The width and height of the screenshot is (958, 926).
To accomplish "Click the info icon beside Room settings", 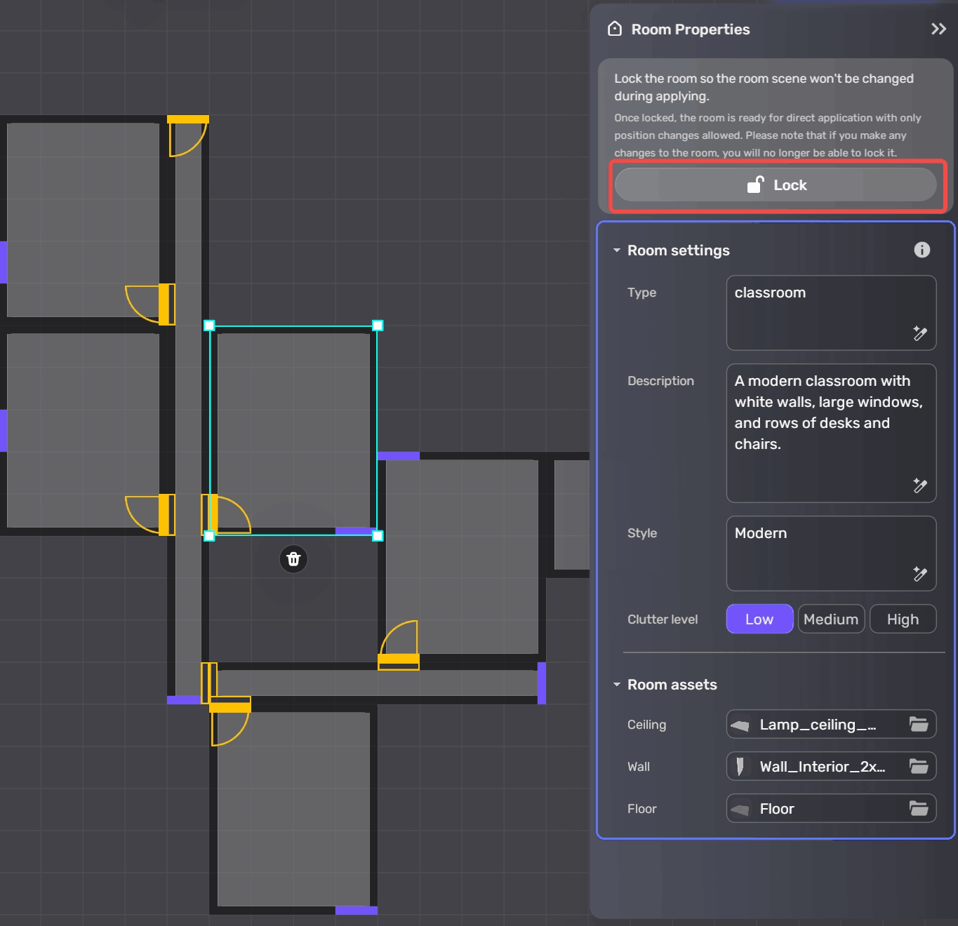I will (922, 250).
